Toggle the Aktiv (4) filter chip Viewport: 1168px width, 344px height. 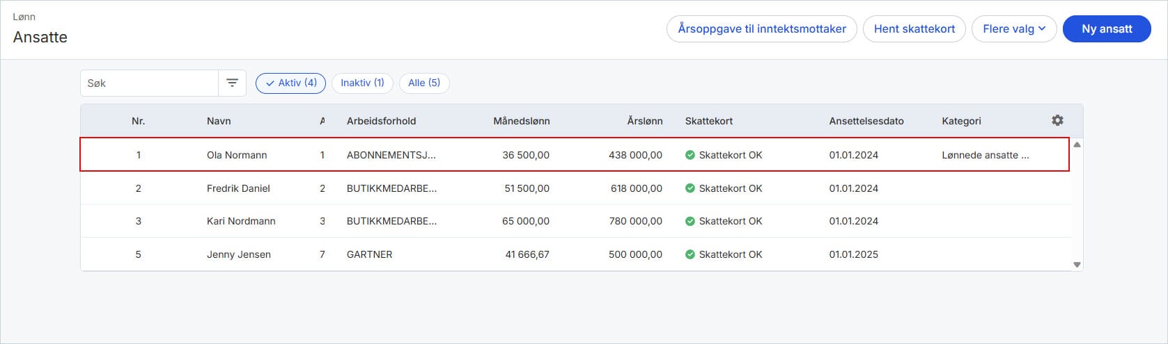click(x=290, y=83)
